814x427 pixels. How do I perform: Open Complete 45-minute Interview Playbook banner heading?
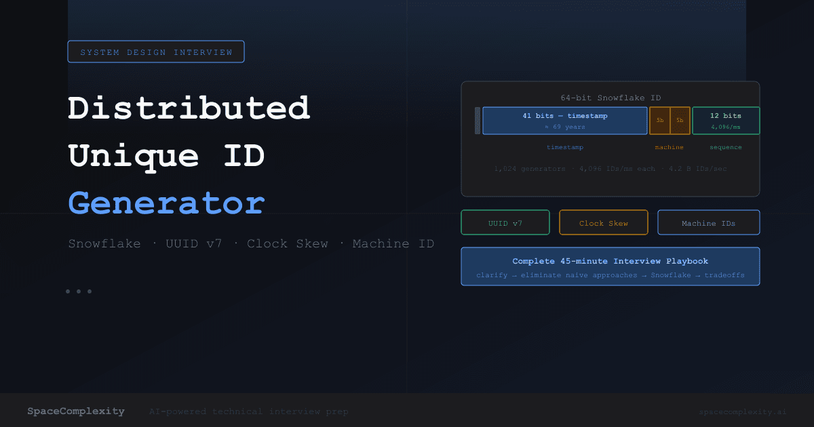coord(610,261)
